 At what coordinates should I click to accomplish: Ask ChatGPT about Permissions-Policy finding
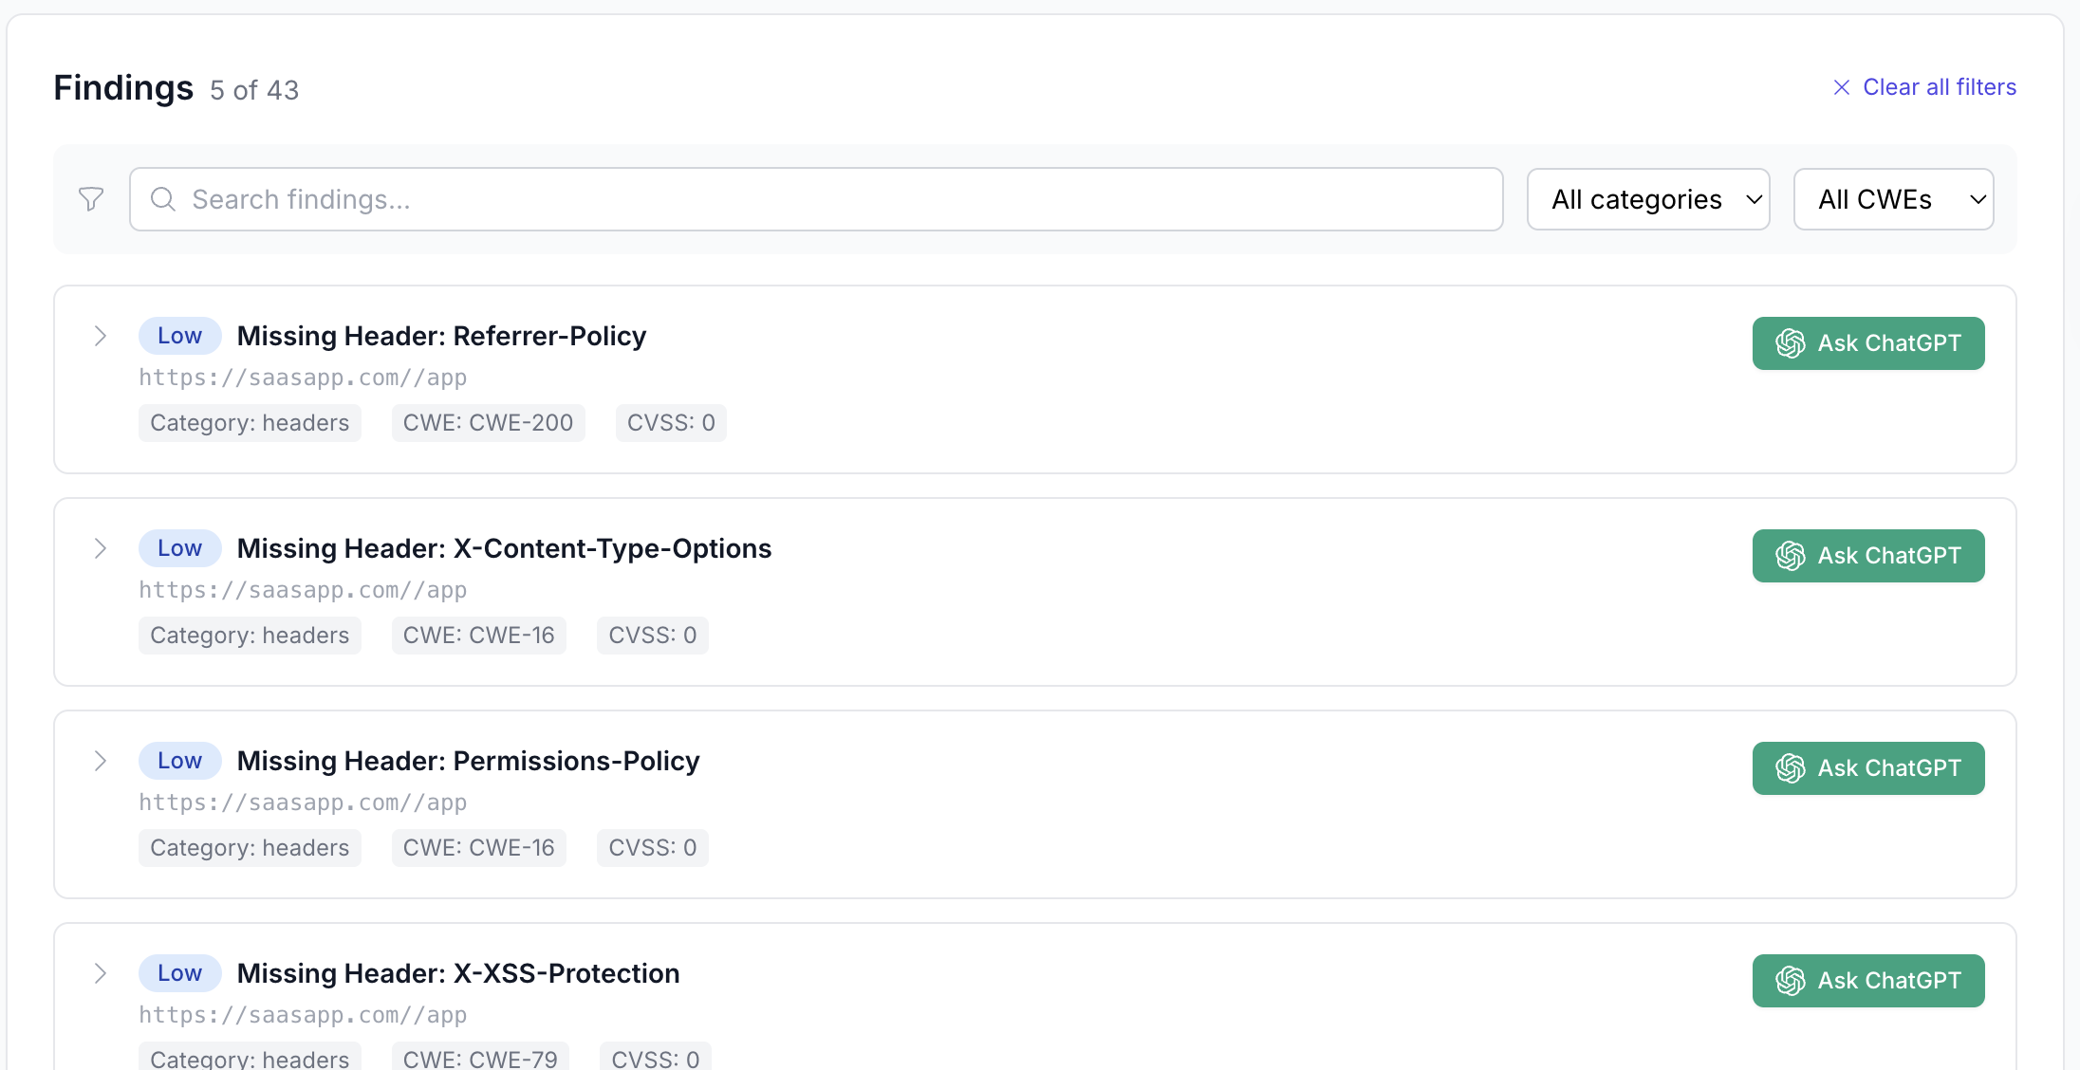tap(1868, 768)
